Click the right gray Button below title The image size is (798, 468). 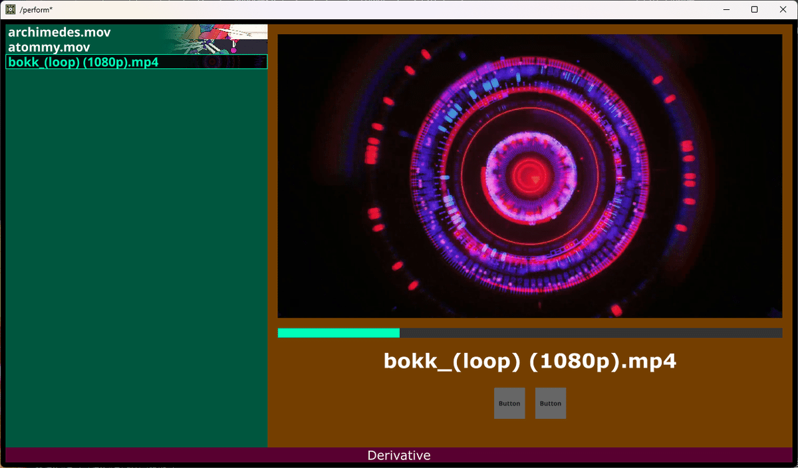(551, 404)
